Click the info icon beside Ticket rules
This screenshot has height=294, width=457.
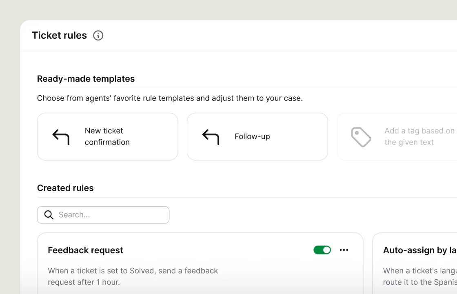pyautogui.click(x=98, y=36)
